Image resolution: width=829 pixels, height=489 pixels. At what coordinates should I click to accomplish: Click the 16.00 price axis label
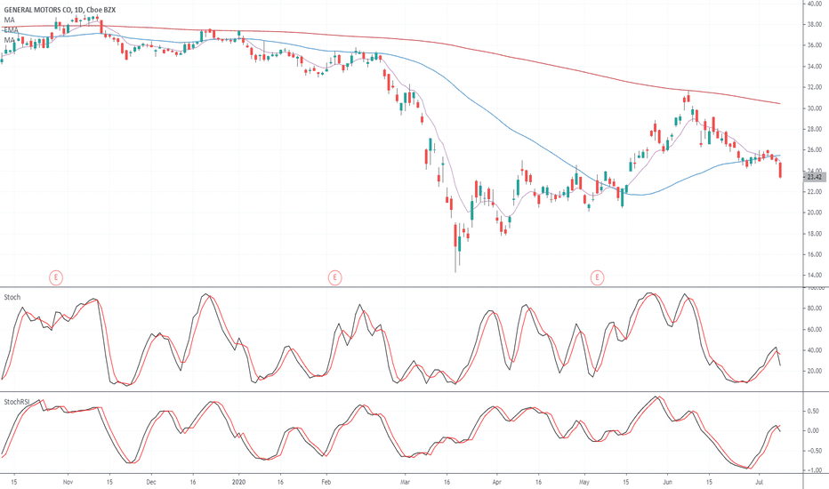(815, 254)
